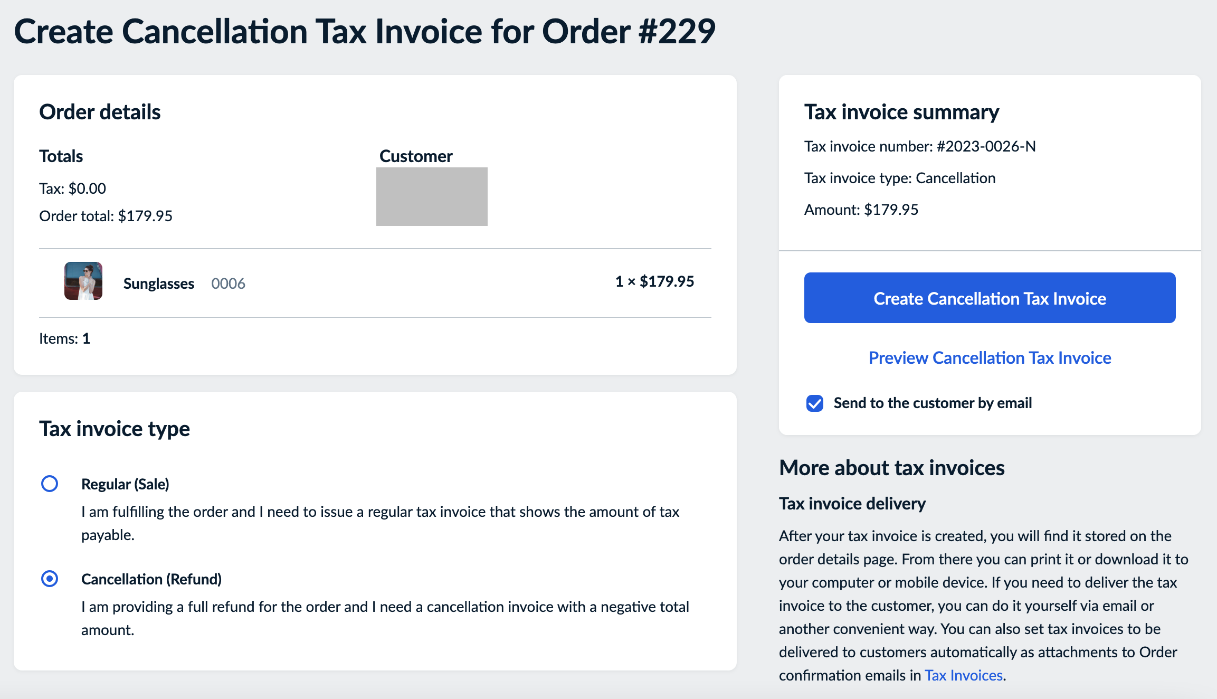This screenshot has width=1217, height=699.
Task: Click the More about tax invoices heading
Action: click(892, 468)
